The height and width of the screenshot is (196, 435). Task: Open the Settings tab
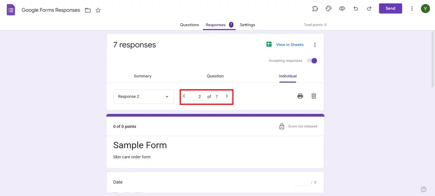[248, 25]
